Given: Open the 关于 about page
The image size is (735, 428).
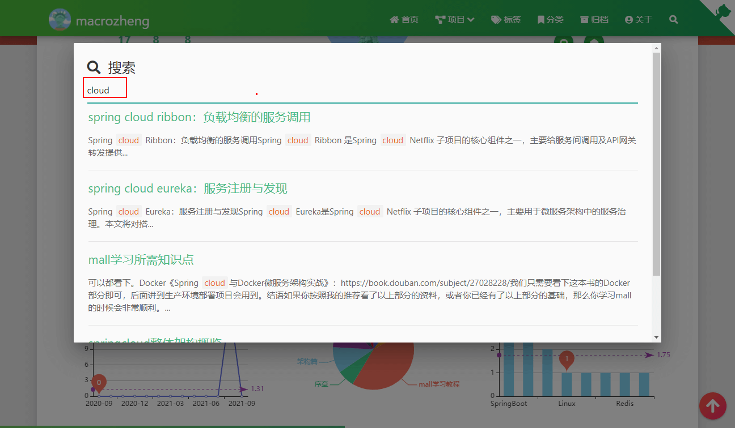Looking at the screenshot, I should point(639,20).
